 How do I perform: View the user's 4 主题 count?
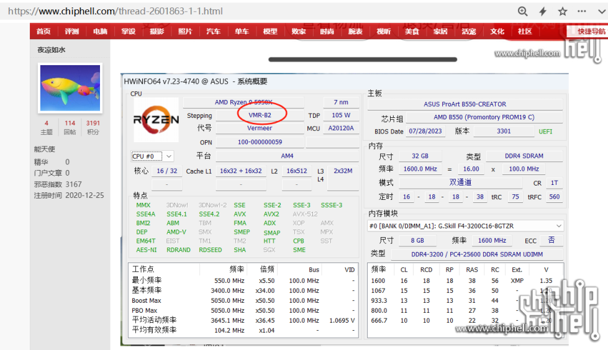pos(47,127)
